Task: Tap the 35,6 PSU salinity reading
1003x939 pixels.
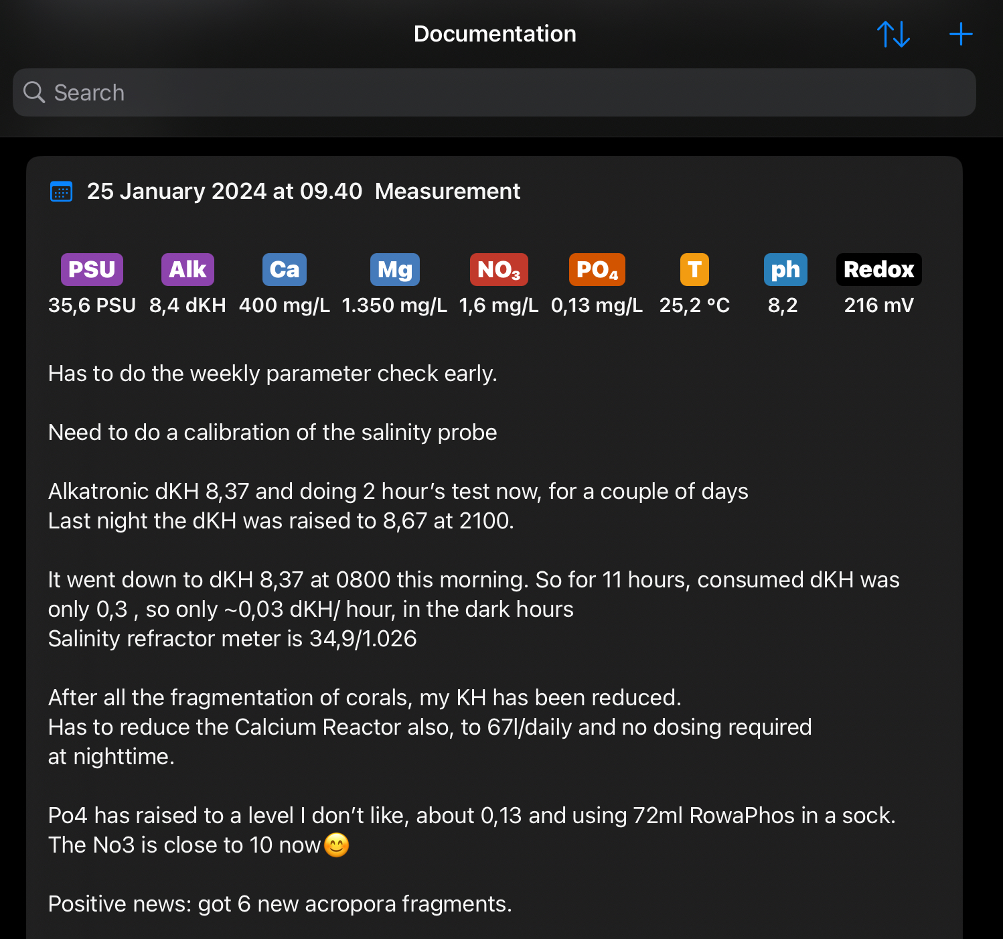Action: tap(92, 305)
